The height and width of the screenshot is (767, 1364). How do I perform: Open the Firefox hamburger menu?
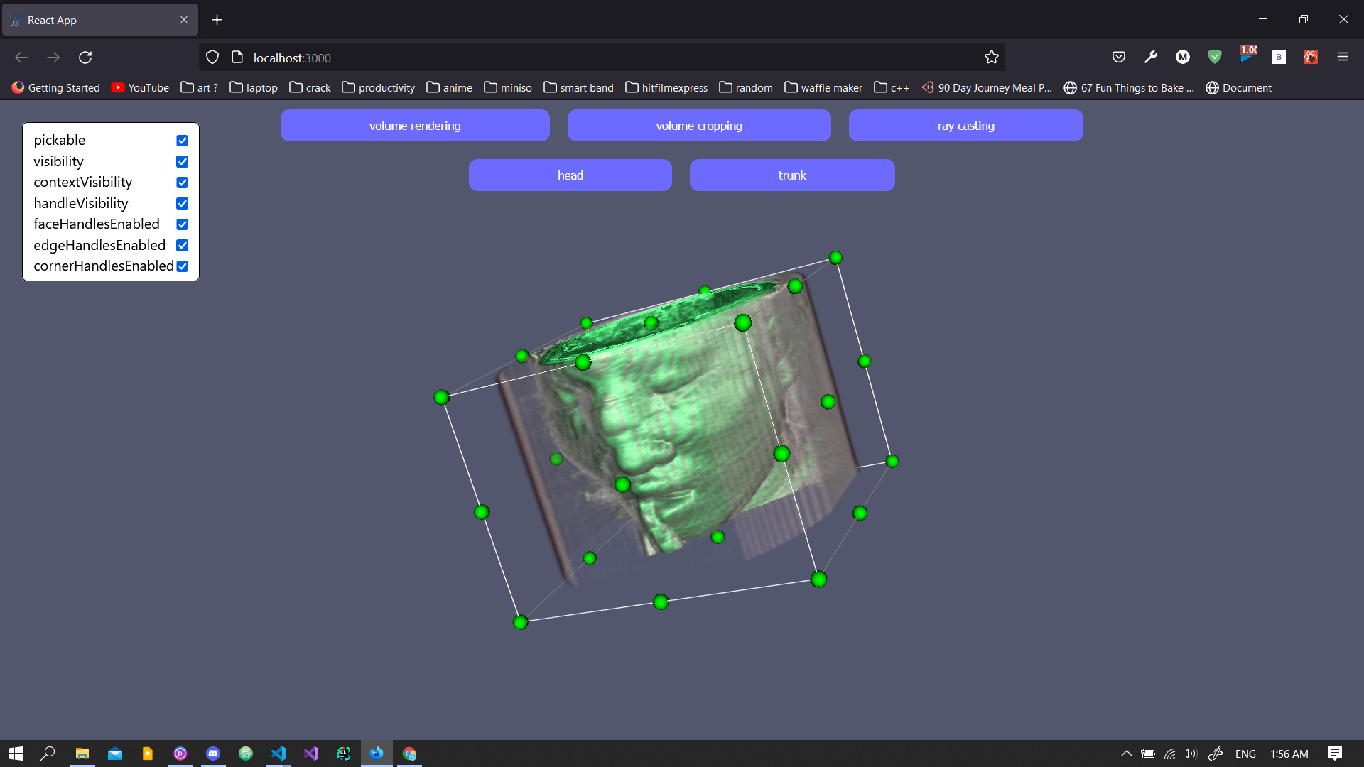coord(1342,57)
